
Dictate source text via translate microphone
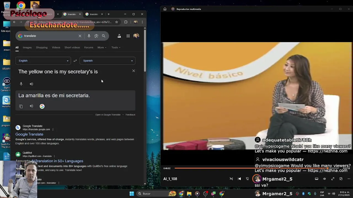tap(21, 84)
